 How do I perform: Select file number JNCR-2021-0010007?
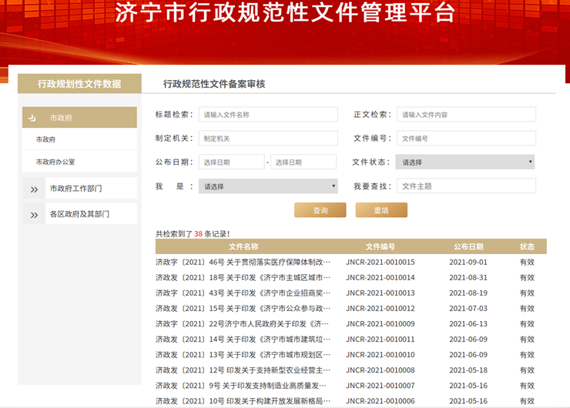pyautogui.click(x=381, y=386)
